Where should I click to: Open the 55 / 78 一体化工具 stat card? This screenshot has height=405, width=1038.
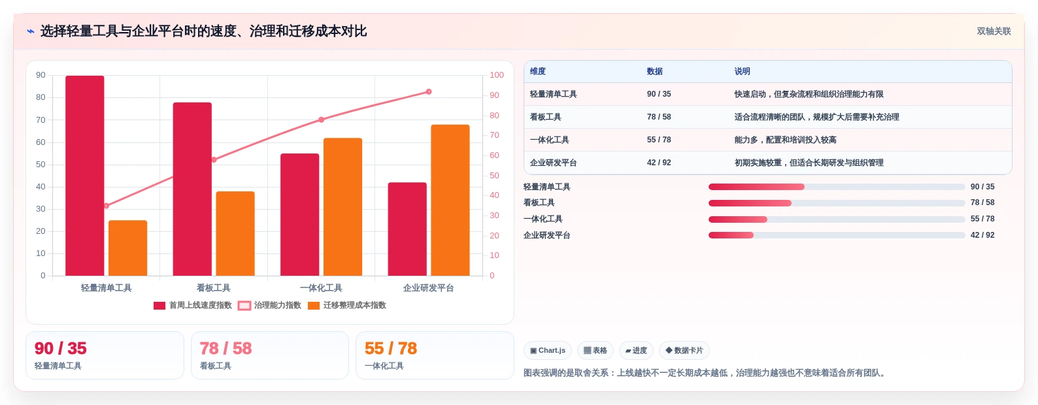click(435, 355)
